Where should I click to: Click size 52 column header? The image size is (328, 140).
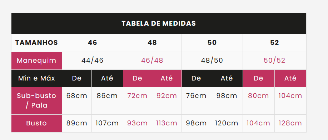click(274, 43)
